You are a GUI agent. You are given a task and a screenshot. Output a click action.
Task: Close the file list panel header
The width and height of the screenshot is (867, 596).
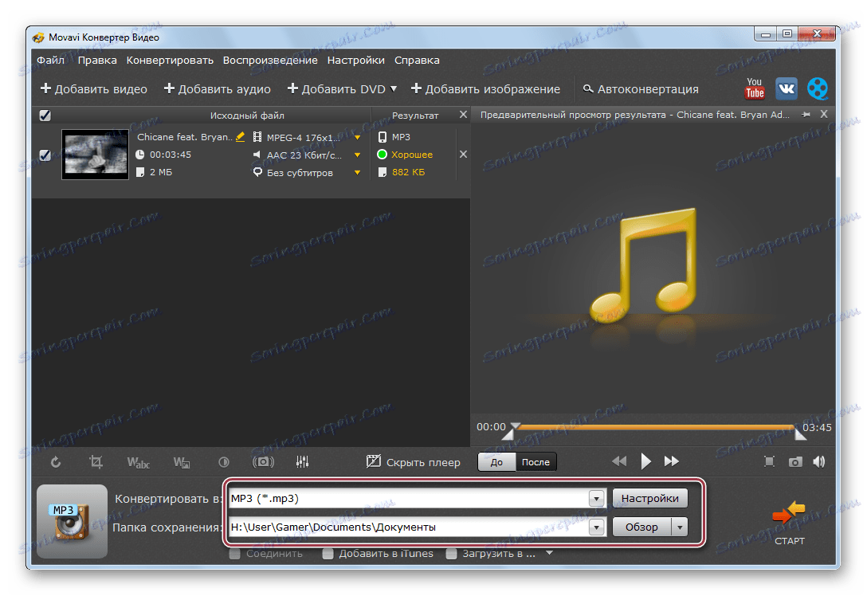[x=463, y=115]
